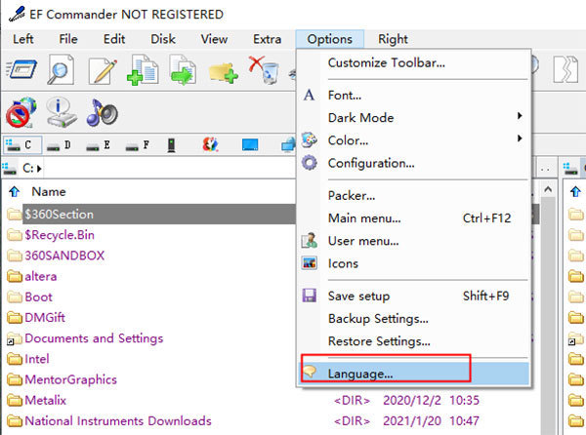The image size is (586, 435).
Task: Click the dark tower device icon in drive bar
Action: click(171, 145)
